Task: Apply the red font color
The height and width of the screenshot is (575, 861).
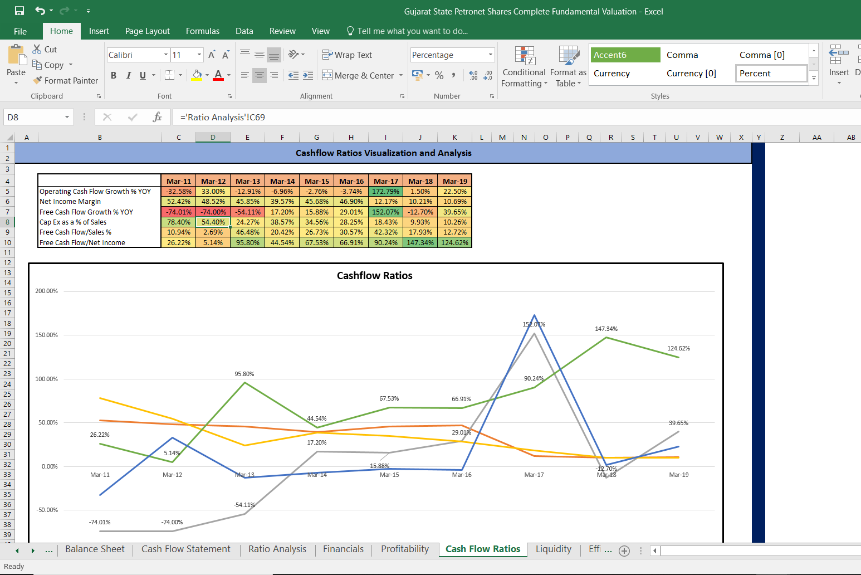Action: pyautogui.click(x=218, y=75)
